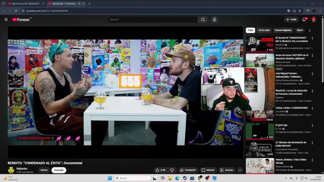324x182 pixels.
Task: Open options for WestCOL Ley de Atracción video
Action: point(312,91)
